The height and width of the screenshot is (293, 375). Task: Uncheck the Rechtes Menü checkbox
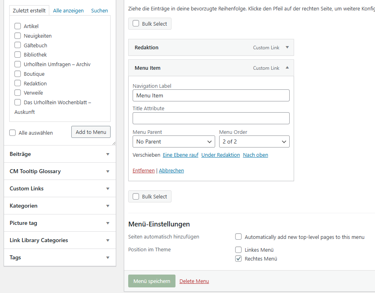[x=238, y=259]
